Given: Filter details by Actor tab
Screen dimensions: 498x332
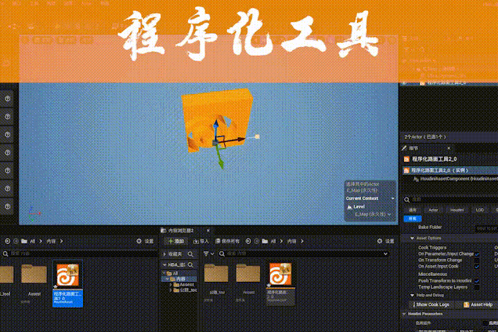Looking at the screenshot, I should [x=433, y=210].
